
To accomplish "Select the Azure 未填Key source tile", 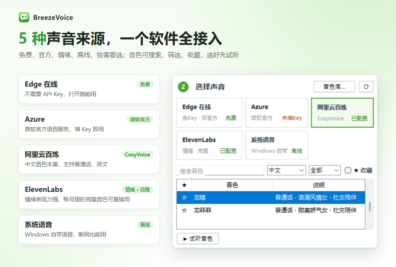I will (276, 113).
